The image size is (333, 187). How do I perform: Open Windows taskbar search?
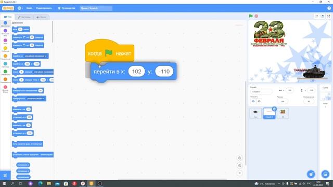tap(12, 183)
